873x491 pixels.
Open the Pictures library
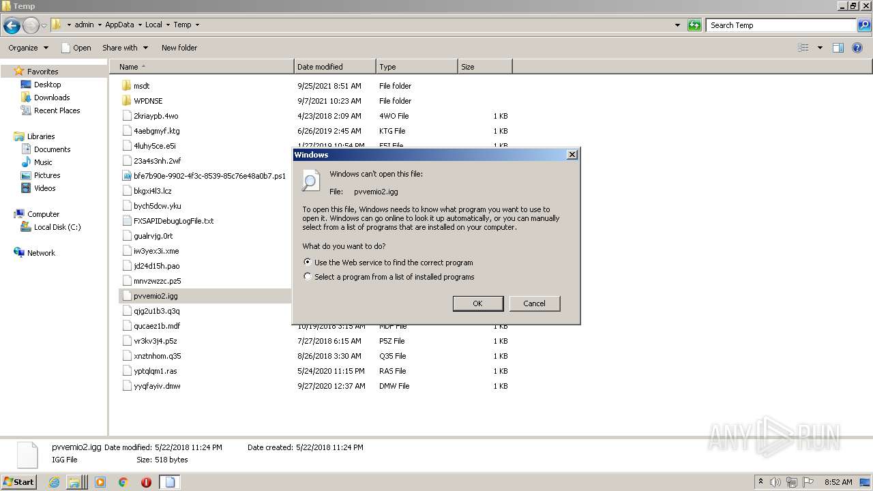[47, 175]
